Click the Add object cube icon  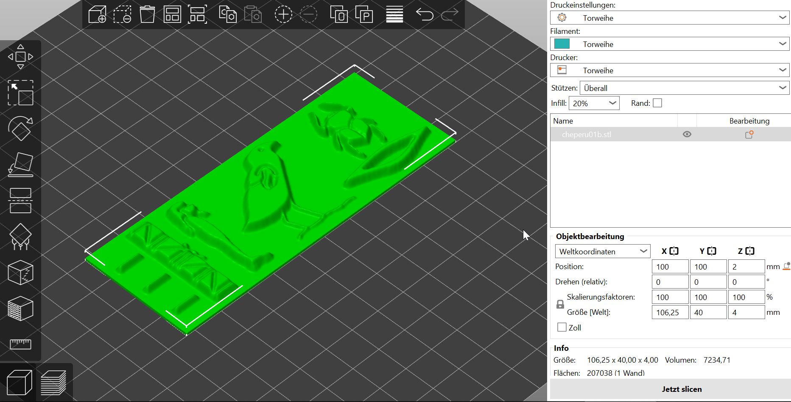point(97,14)
